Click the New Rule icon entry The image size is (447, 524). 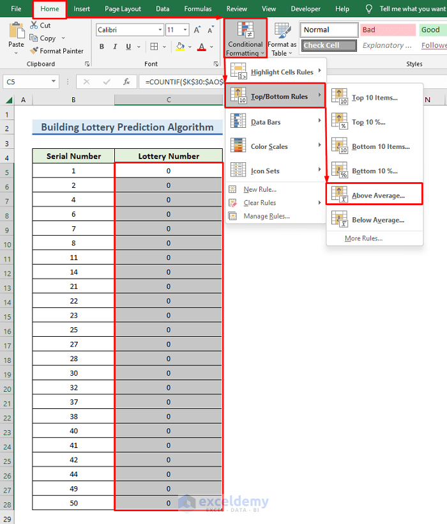click(232, 190)
